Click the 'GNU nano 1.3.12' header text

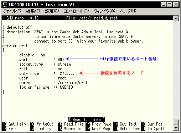[22, 18]
